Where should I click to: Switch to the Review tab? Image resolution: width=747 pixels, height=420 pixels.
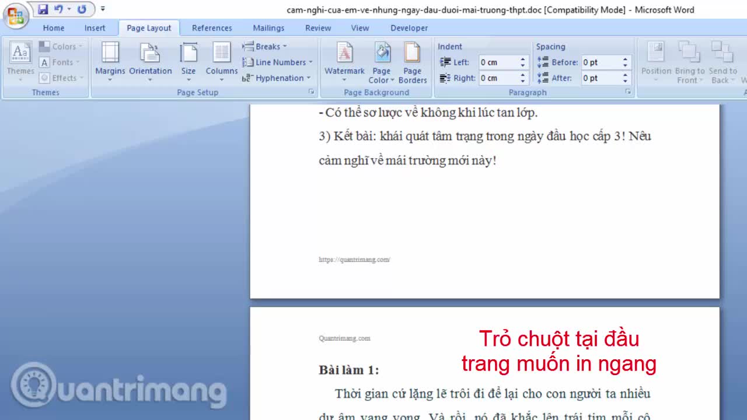318,28
